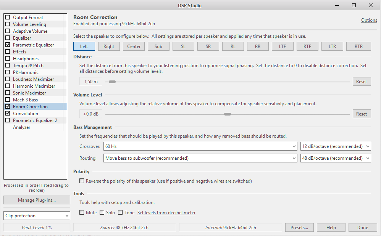This screenshot has height=236, width=381.
Task: Uncheck the Room Correction checkbox
Action: [8, 106]
